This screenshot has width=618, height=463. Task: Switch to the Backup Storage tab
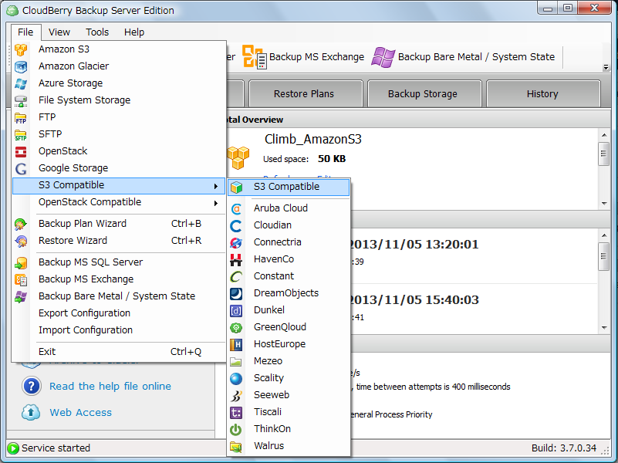tap(424, 94)
